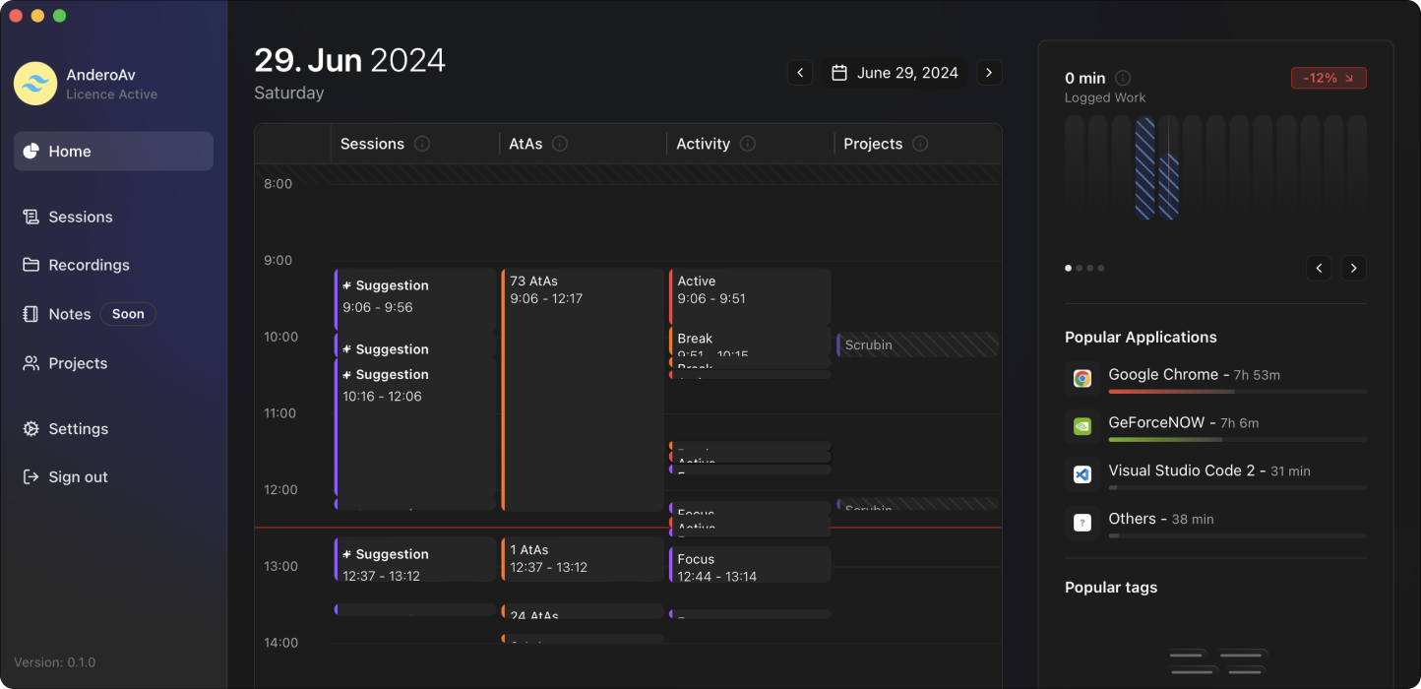Click the Google Chrome usage bar
The image size is (1421, 689).
coord(1237,392)
